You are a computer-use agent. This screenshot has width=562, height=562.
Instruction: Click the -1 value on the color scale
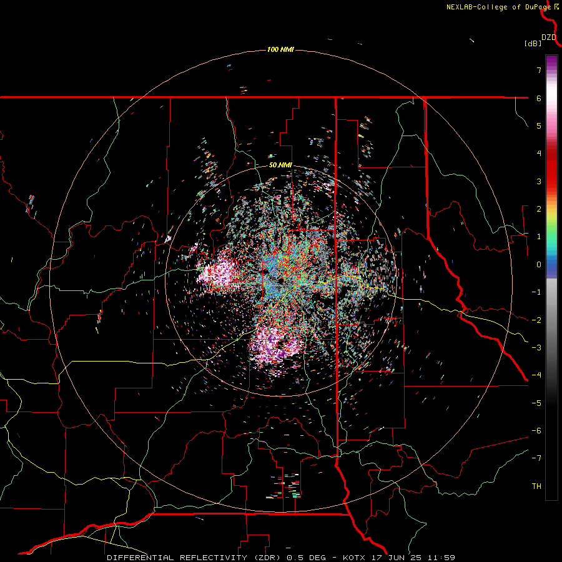[x=536, y=292]
